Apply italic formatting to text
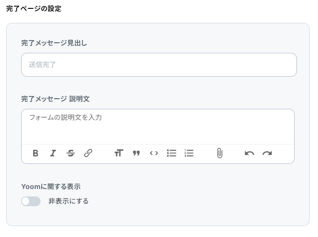Screen dimensions: 318x237 tap(53, 153)
